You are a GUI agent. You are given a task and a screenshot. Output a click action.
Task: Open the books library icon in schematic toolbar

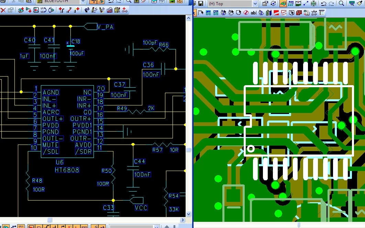click(117, 10)
